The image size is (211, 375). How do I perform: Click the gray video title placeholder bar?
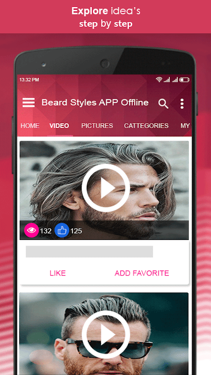(89, 252)
